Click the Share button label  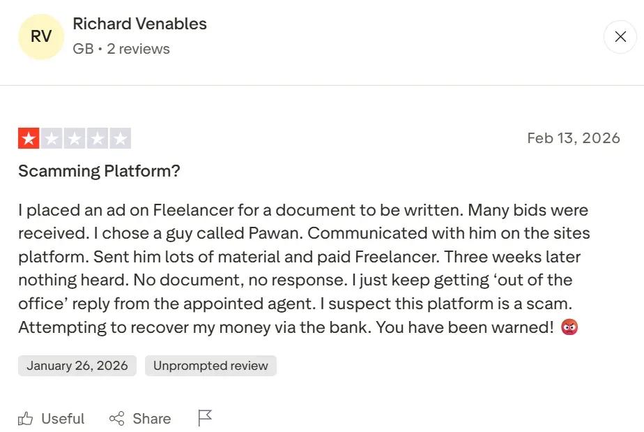151,418
